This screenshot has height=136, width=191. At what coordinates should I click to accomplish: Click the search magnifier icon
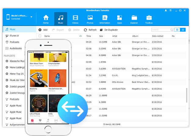click(171, 30)
